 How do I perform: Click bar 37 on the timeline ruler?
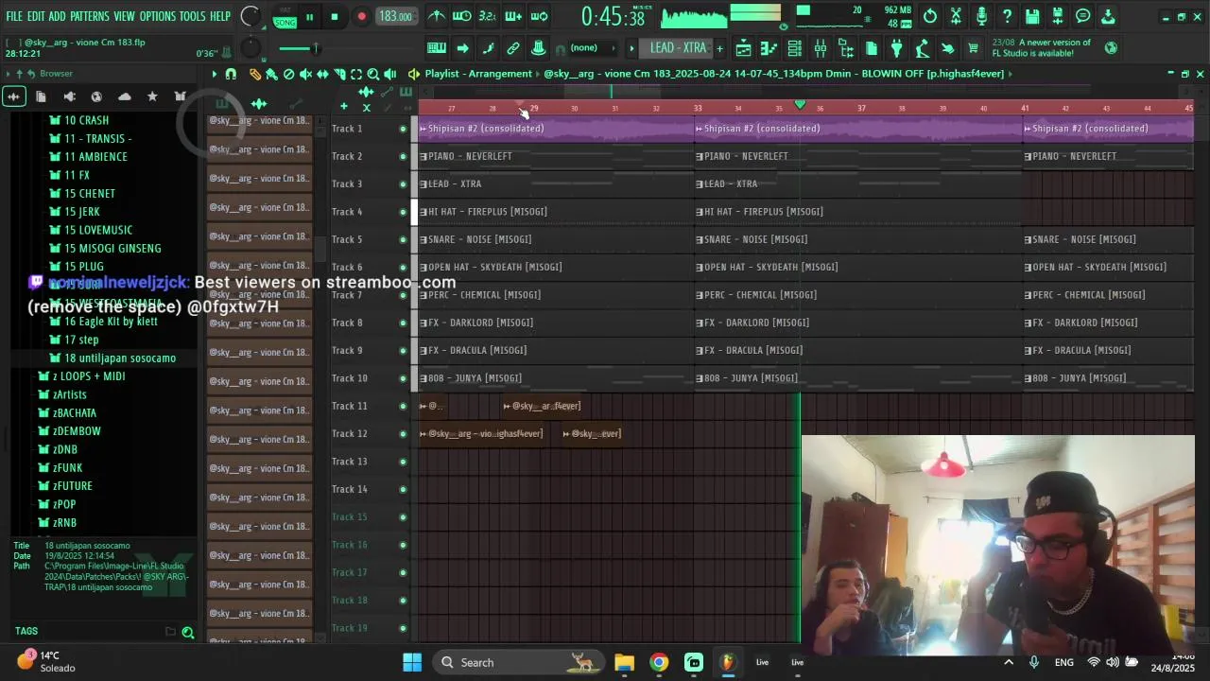pyautogui.click(x=861, y=108)
